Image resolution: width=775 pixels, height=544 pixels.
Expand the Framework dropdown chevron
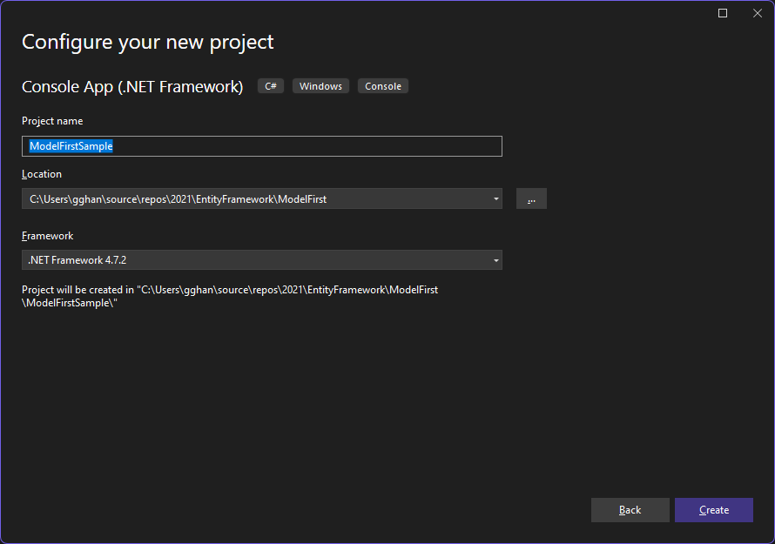click(495, 259)
